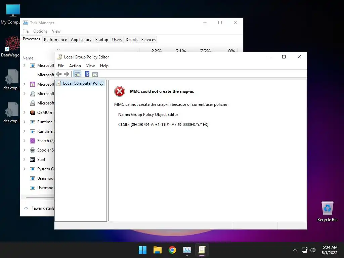Image resolution: width=344 pixels, height=258 pixels.
Task: Click the Back arrow in Group Policy Editor toolbar
Action: (59, 74)
